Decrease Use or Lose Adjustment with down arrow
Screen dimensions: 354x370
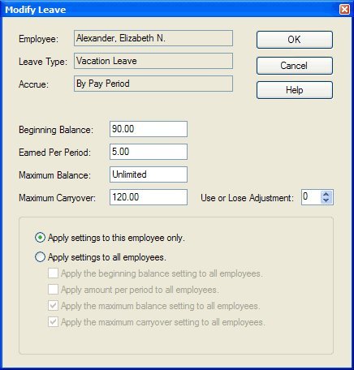[326, 200]
